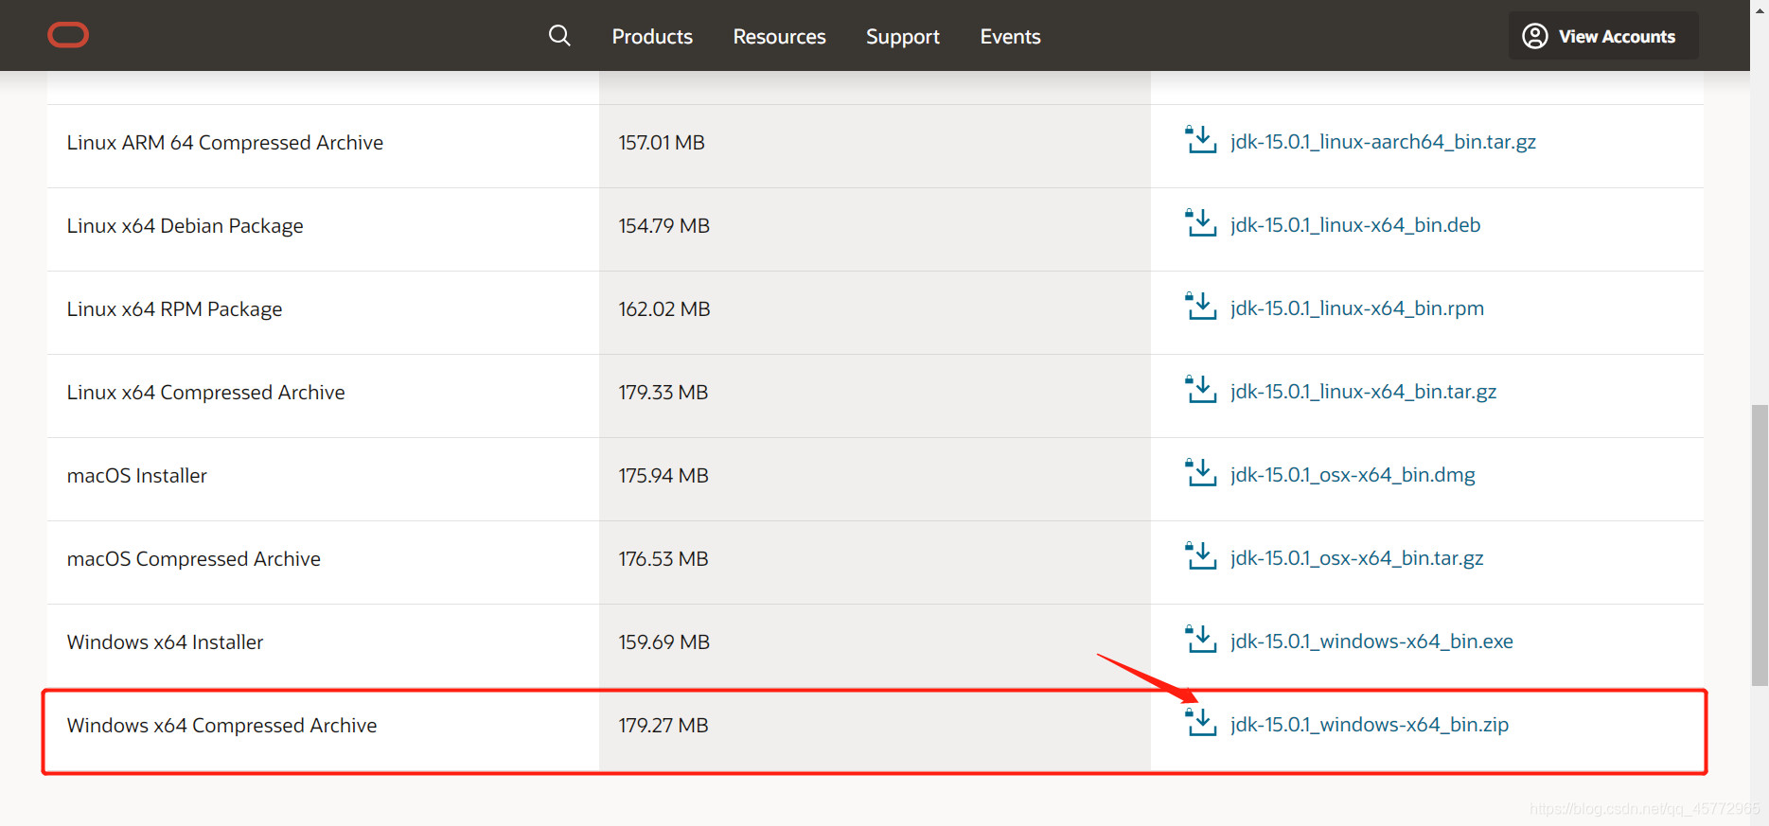Click download icon for osx-x64 tar.gz
Image resolution: width=1769 pixels, height=826 pixels.
[1201, 556]
